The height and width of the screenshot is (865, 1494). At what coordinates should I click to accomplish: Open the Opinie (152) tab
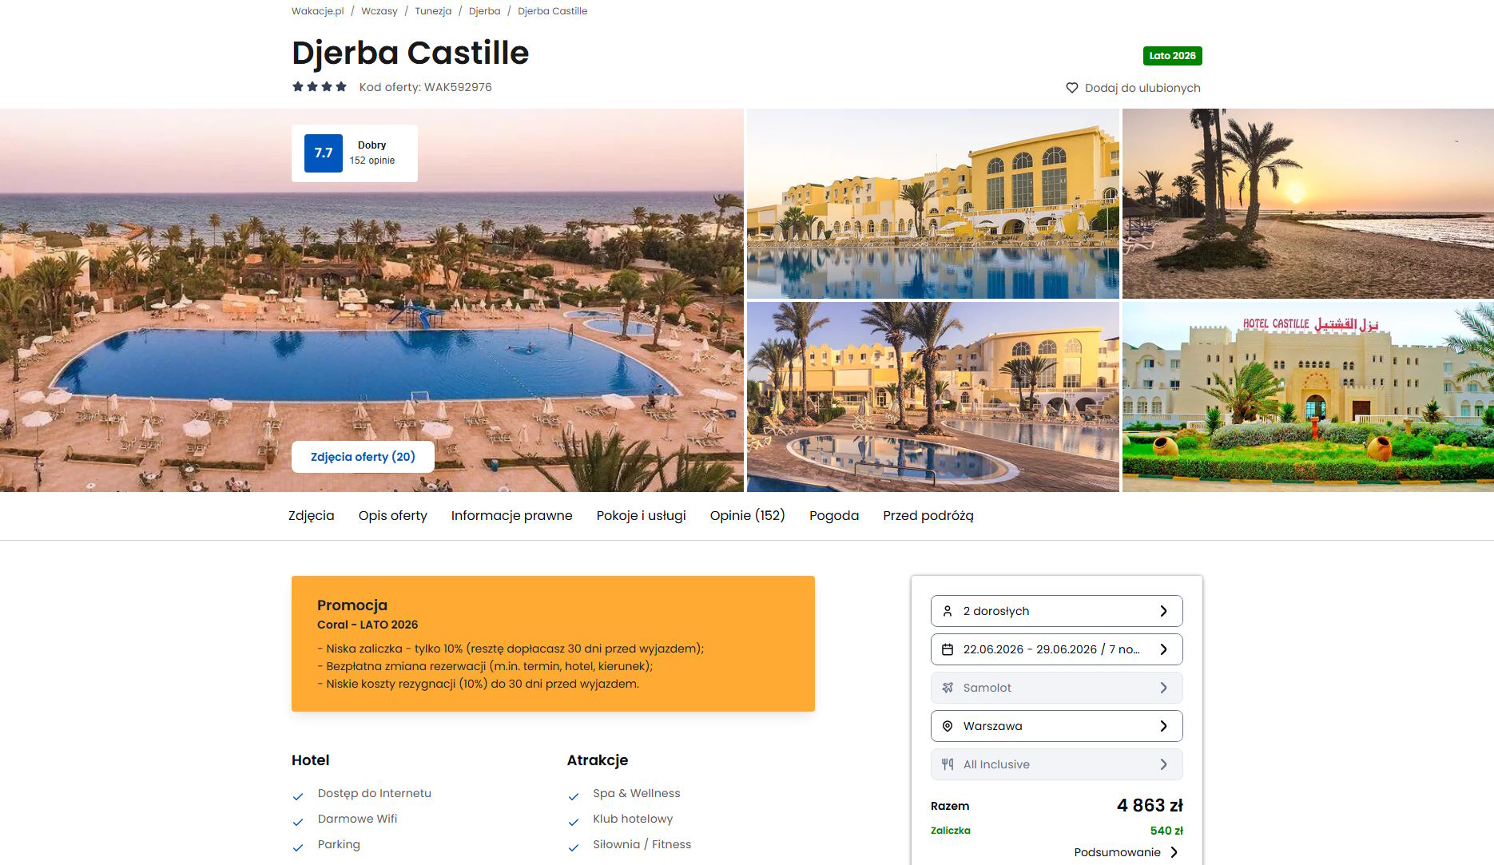coord(748,516)
